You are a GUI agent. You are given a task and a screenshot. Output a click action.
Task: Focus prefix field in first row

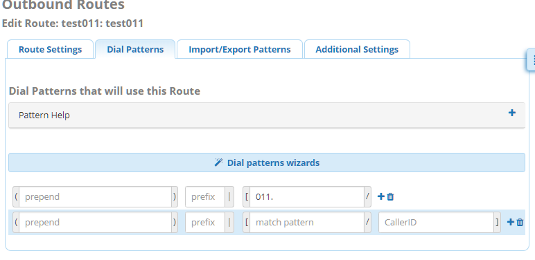pyautogui.click(x=205, y=196)
